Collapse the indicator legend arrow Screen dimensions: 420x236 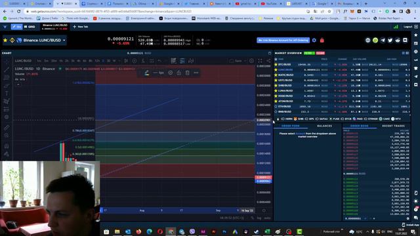pos(18,85)
